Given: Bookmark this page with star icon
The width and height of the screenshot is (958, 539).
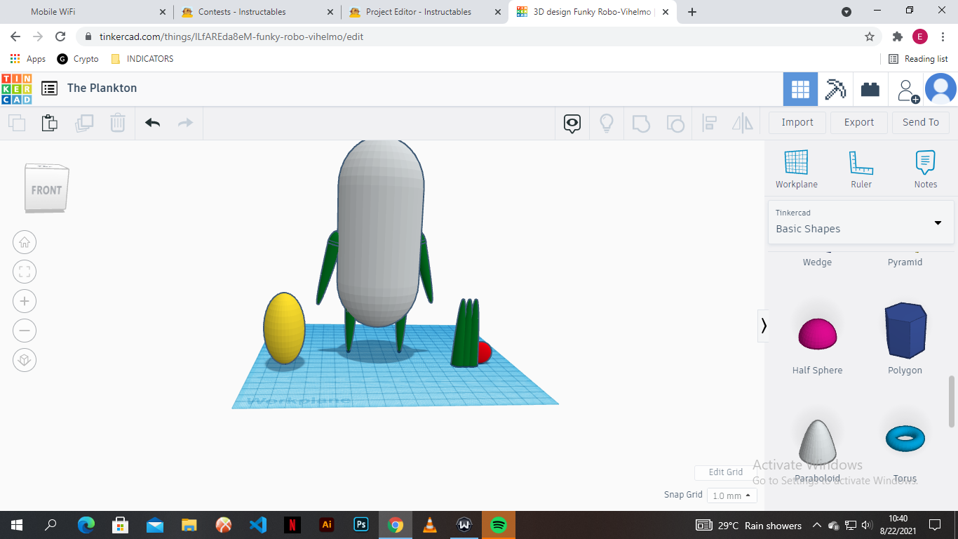Looking at the screenshot, I should [870, 36].
